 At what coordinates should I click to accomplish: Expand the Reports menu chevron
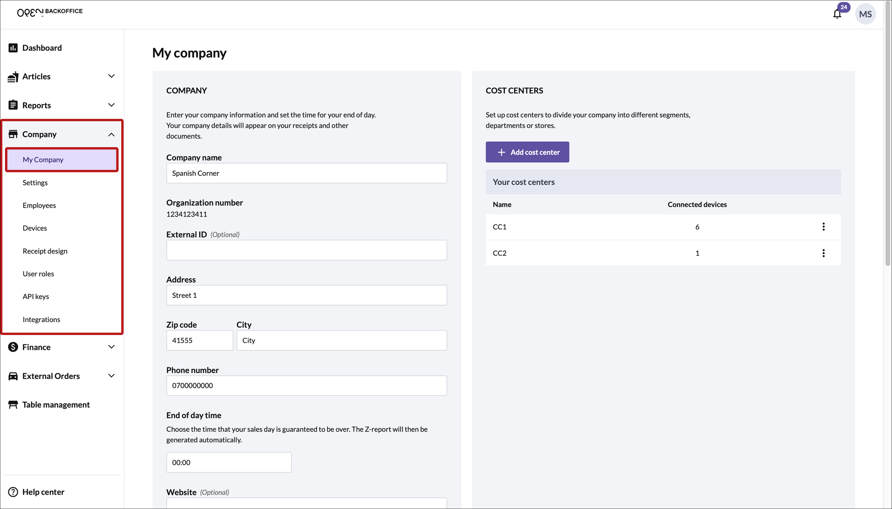(112, 105)
